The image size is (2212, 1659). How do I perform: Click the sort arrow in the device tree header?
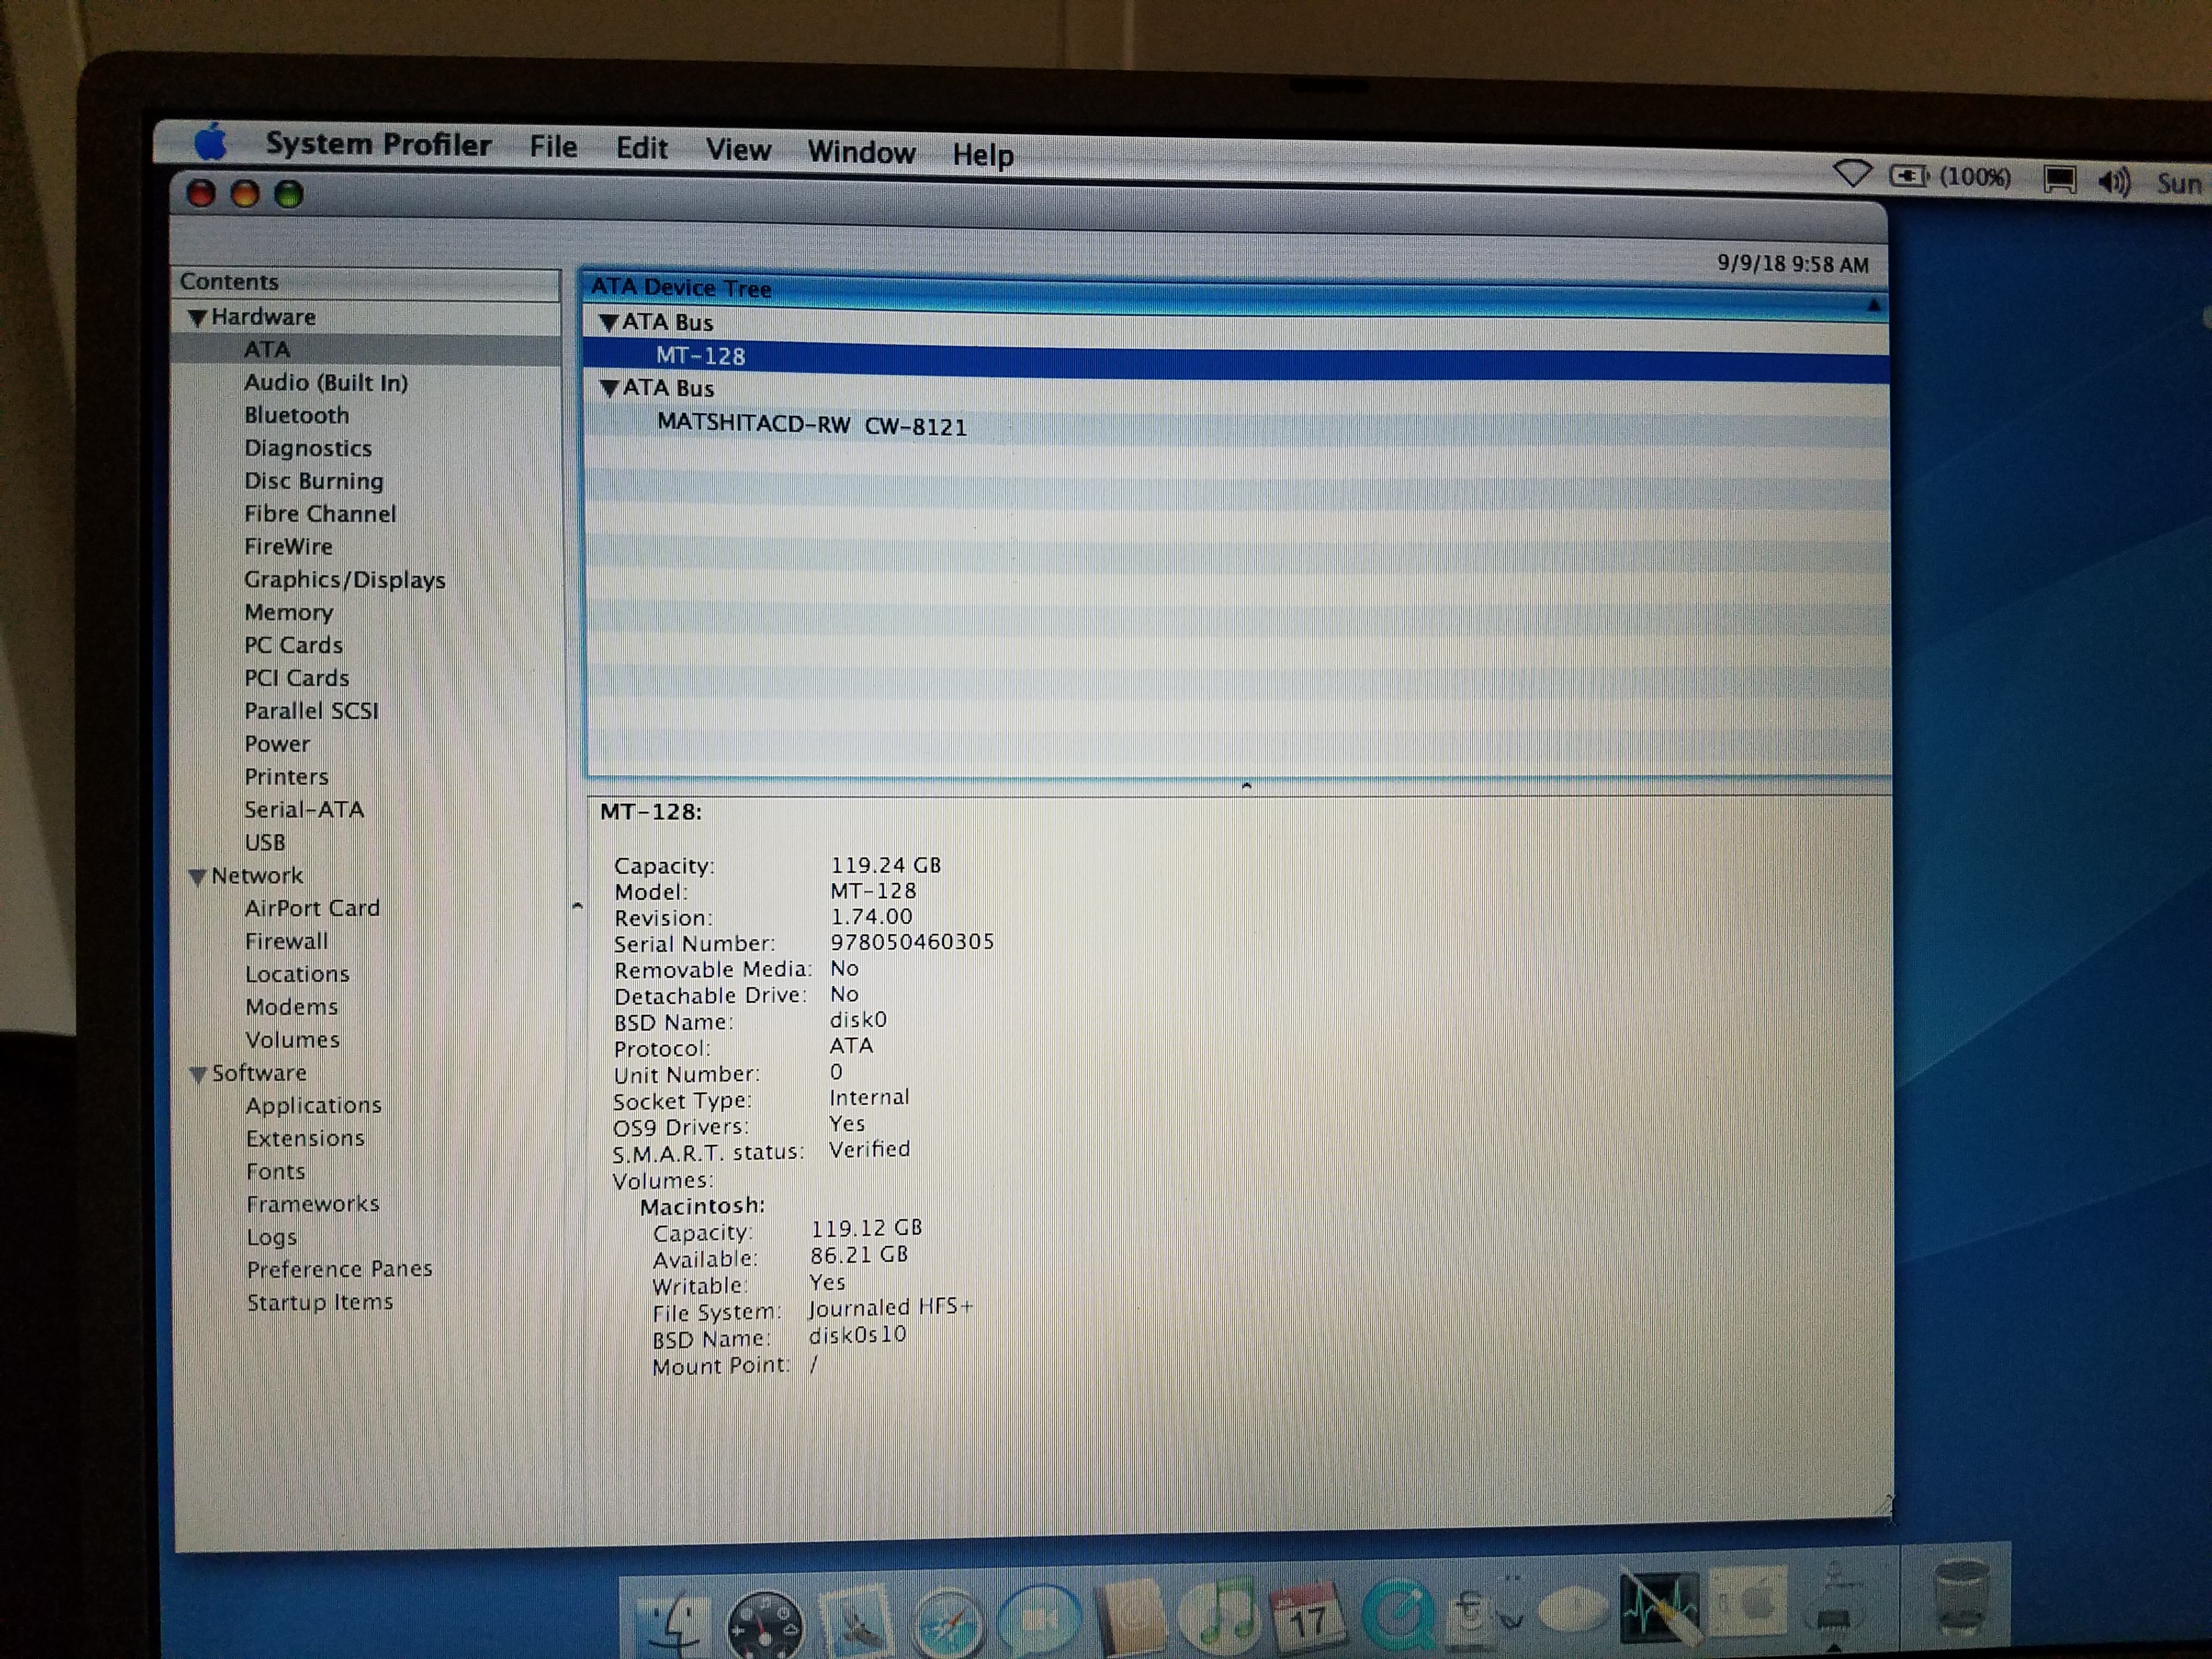pyautogui.click(x=1873, y=304)
